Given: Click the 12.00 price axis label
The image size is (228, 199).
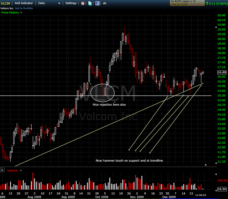Looking at the screenshot, I should coord(221,148).
